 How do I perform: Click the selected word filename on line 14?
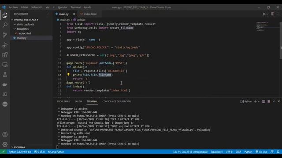pos(105,75)
